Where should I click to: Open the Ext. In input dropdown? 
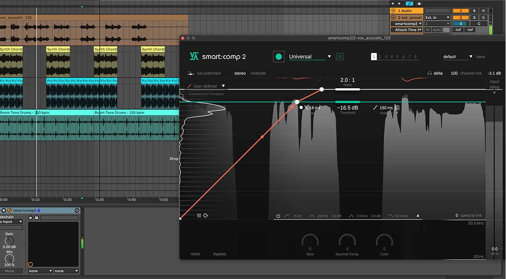coord(437,18)
